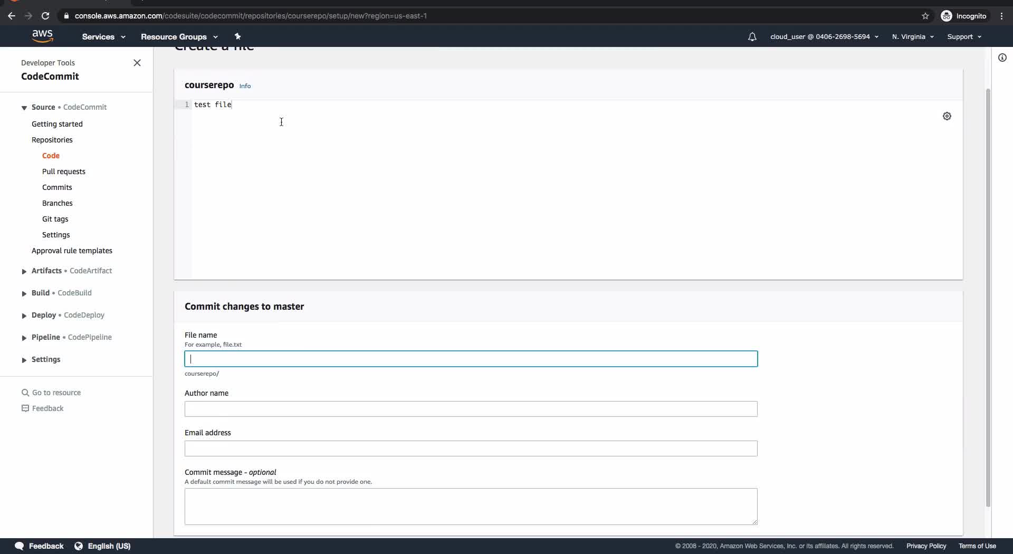1013x554 pixels.
Task: Bookmark this page with the star icon
Action: 925,16
